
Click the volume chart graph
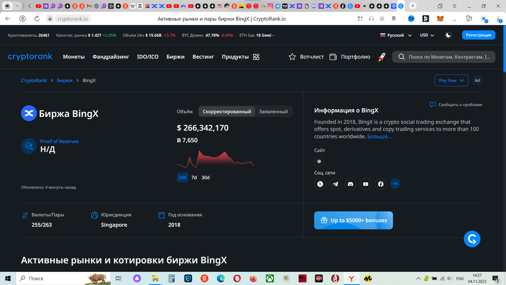[215, 159]
